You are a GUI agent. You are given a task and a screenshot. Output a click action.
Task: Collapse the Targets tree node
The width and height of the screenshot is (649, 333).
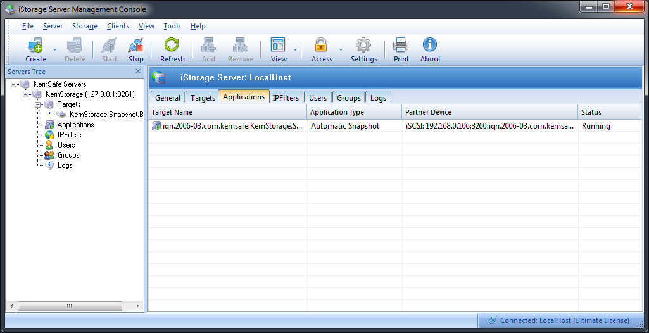tap(37, 104)
